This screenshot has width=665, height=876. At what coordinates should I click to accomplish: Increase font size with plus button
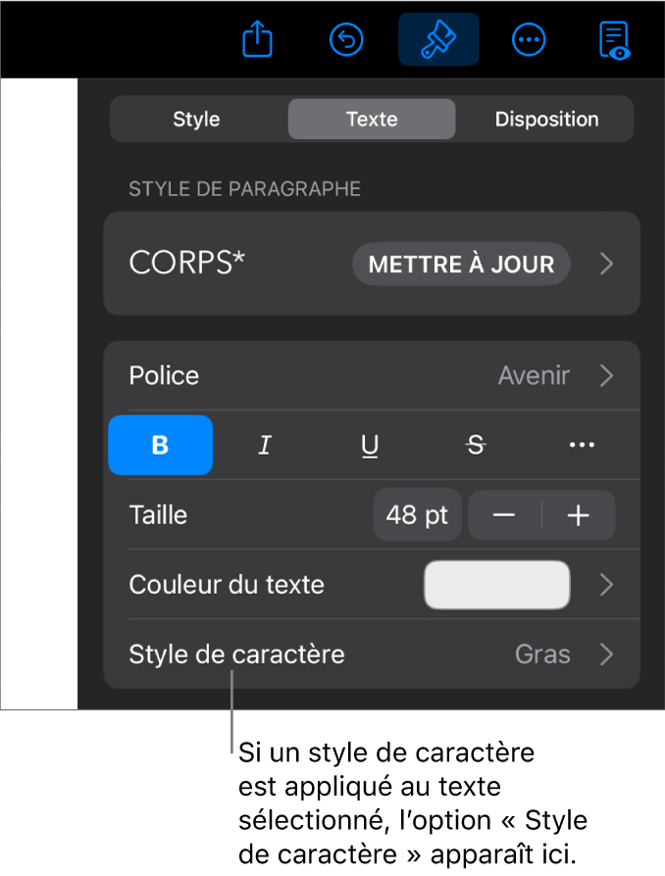(x=579, y=515)
